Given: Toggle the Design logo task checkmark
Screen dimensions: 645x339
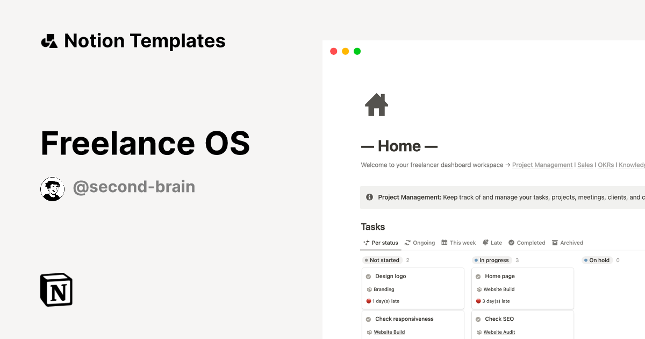Looking at the screenshot, I should [369, 277].
